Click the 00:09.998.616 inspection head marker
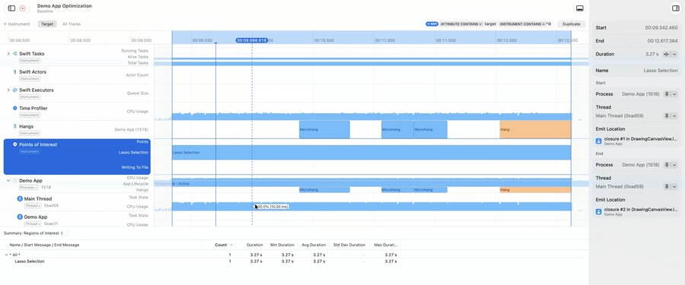The image size is (685, 285). tap(252, 40)
